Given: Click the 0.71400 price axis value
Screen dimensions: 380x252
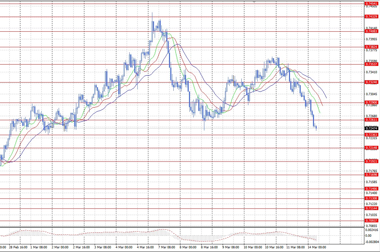Looking at the screenshot, I should [x=371, y=193].
